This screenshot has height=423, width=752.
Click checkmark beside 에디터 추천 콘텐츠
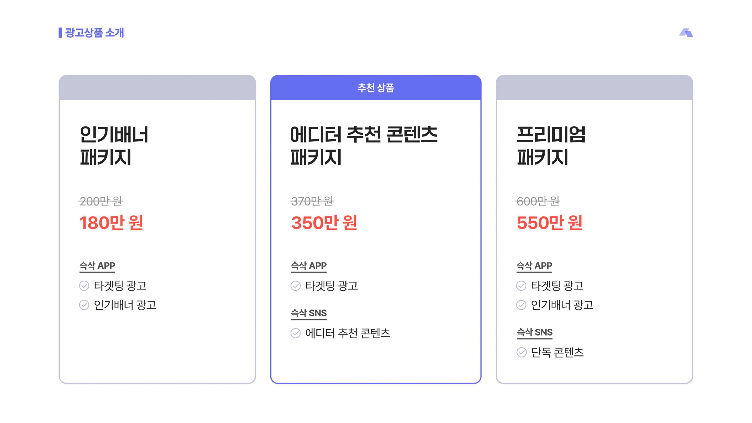(295, 333)
